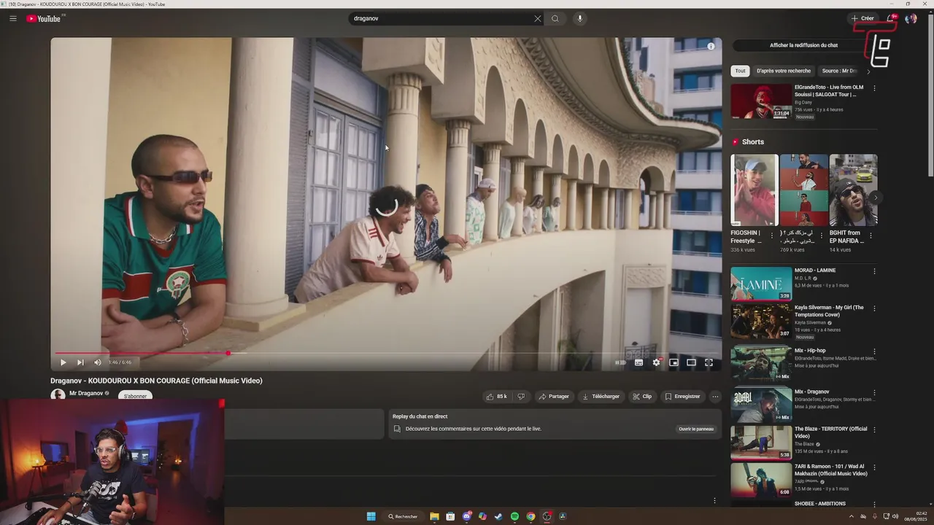Open options for MORAD - LAMINE

[x=874, y=271]
